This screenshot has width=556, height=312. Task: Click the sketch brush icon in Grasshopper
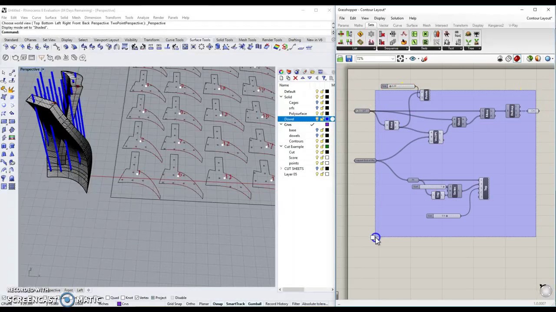(x=424, y=58)
